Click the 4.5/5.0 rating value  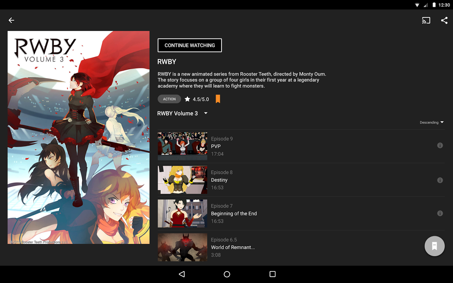click(201, 99)
